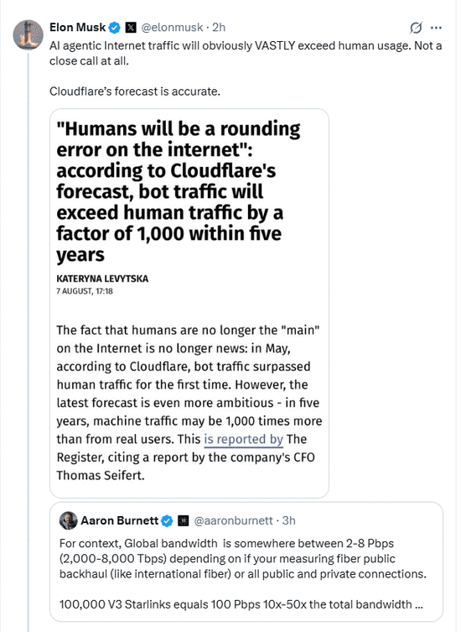Click the Aaron Burnett display name

click(x=120, y=520)
